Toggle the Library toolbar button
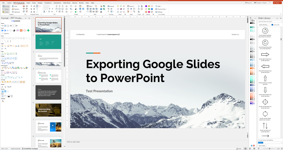Viewport: 283px width, 150px height. tap(6, 9)
